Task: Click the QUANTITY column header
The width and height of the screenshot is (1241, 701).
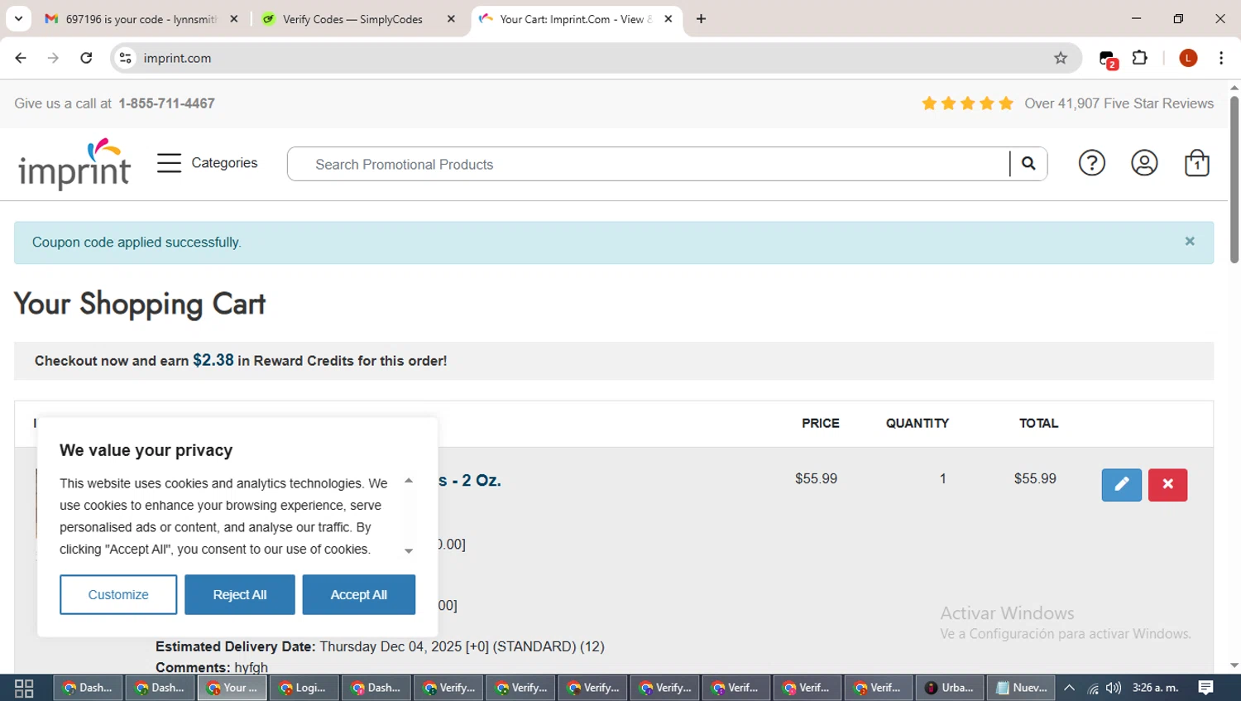Action: coord(918,423)
